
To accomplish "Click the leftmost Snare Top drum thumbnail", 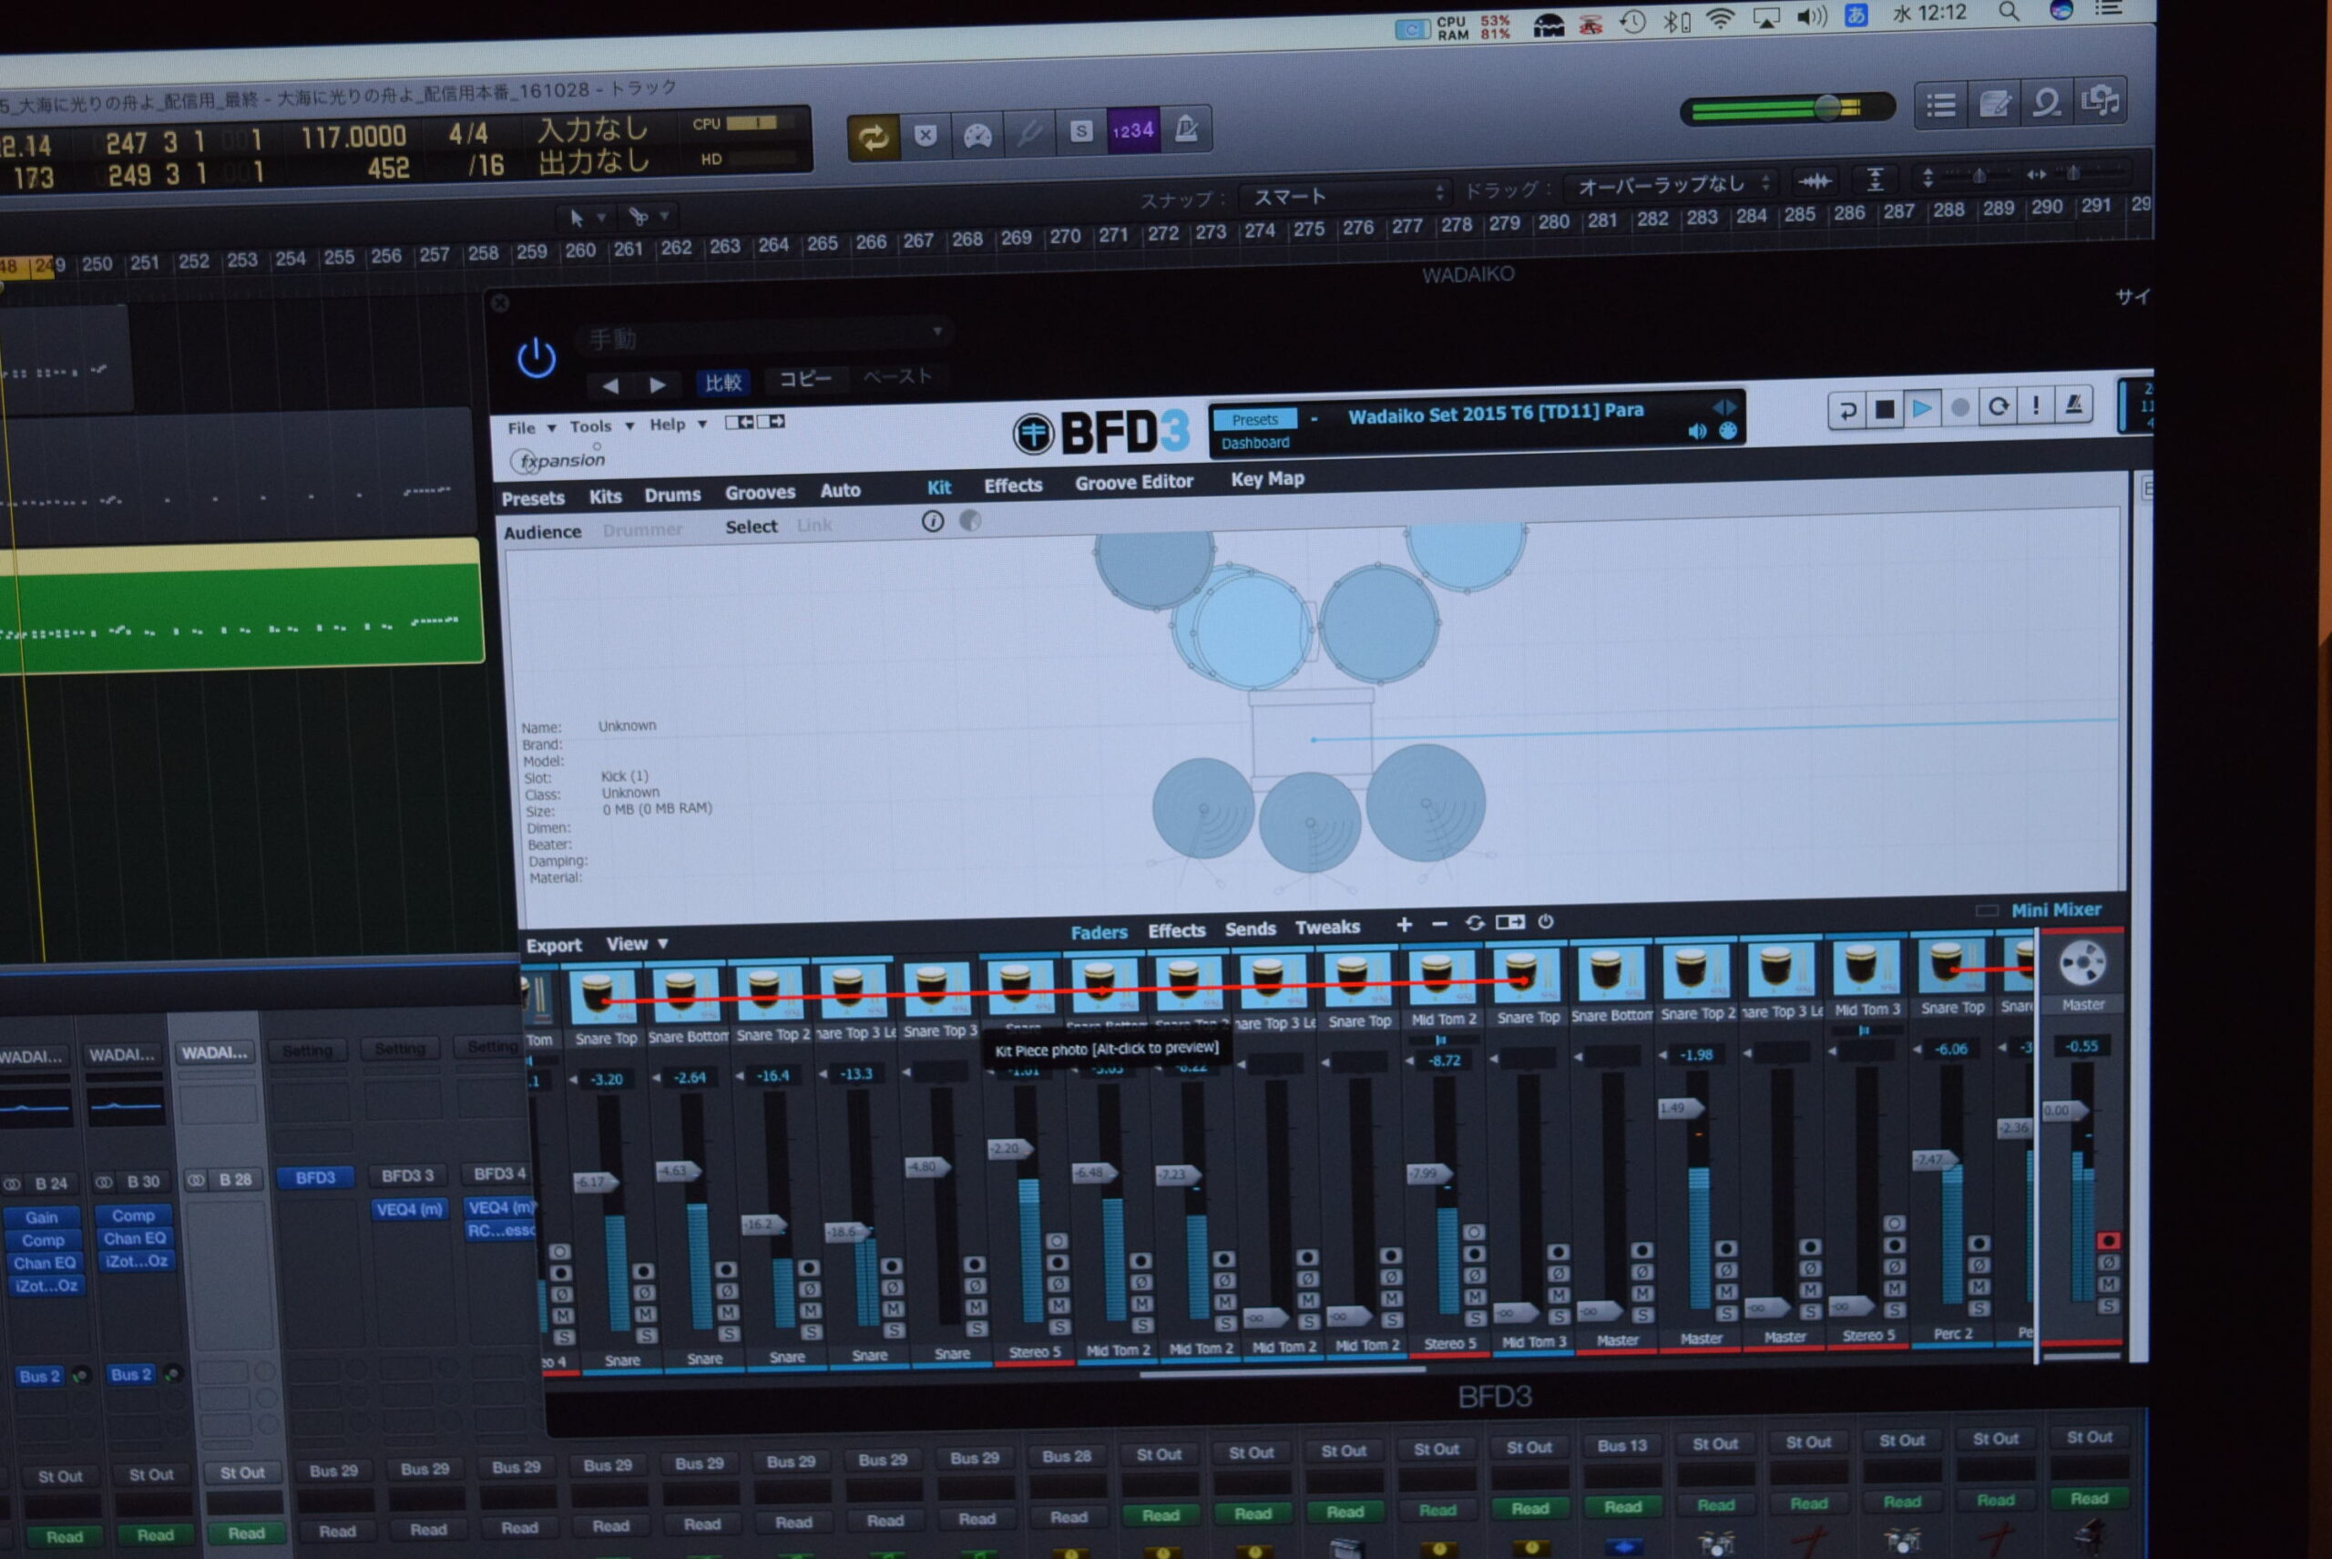I will click(x=602, y=996).
